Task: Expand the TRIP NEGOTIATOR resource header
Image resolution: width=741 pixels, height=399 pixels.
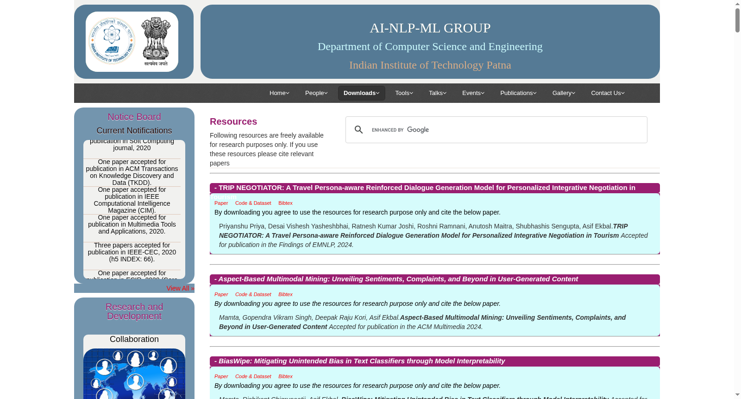Action: click(x=434, y=188)
